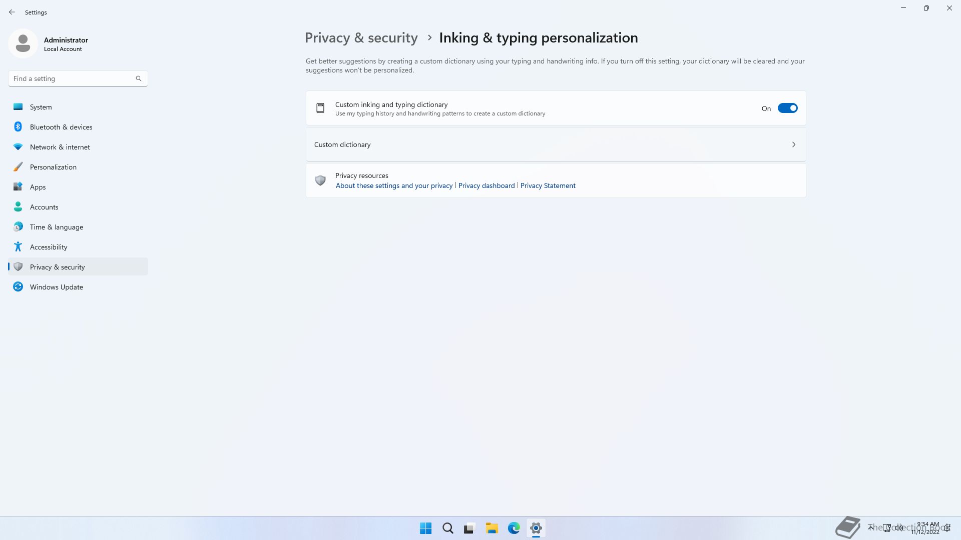This screenshot has width=961, height=540.
Task: Expand the Custom dictionary chevron
Action: point(793,144)
